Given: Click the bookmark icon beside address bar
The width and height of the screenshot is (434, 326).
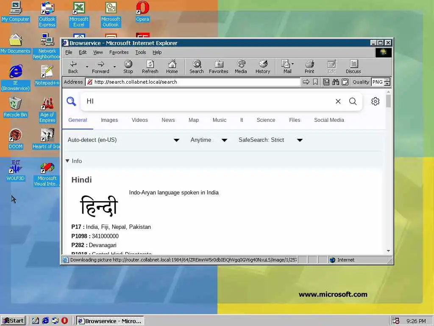Looking at the screenshot, I should pos(315,82).
